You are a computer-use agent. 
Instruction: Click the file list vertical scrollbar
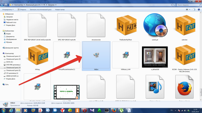click(x=201, y=92)
